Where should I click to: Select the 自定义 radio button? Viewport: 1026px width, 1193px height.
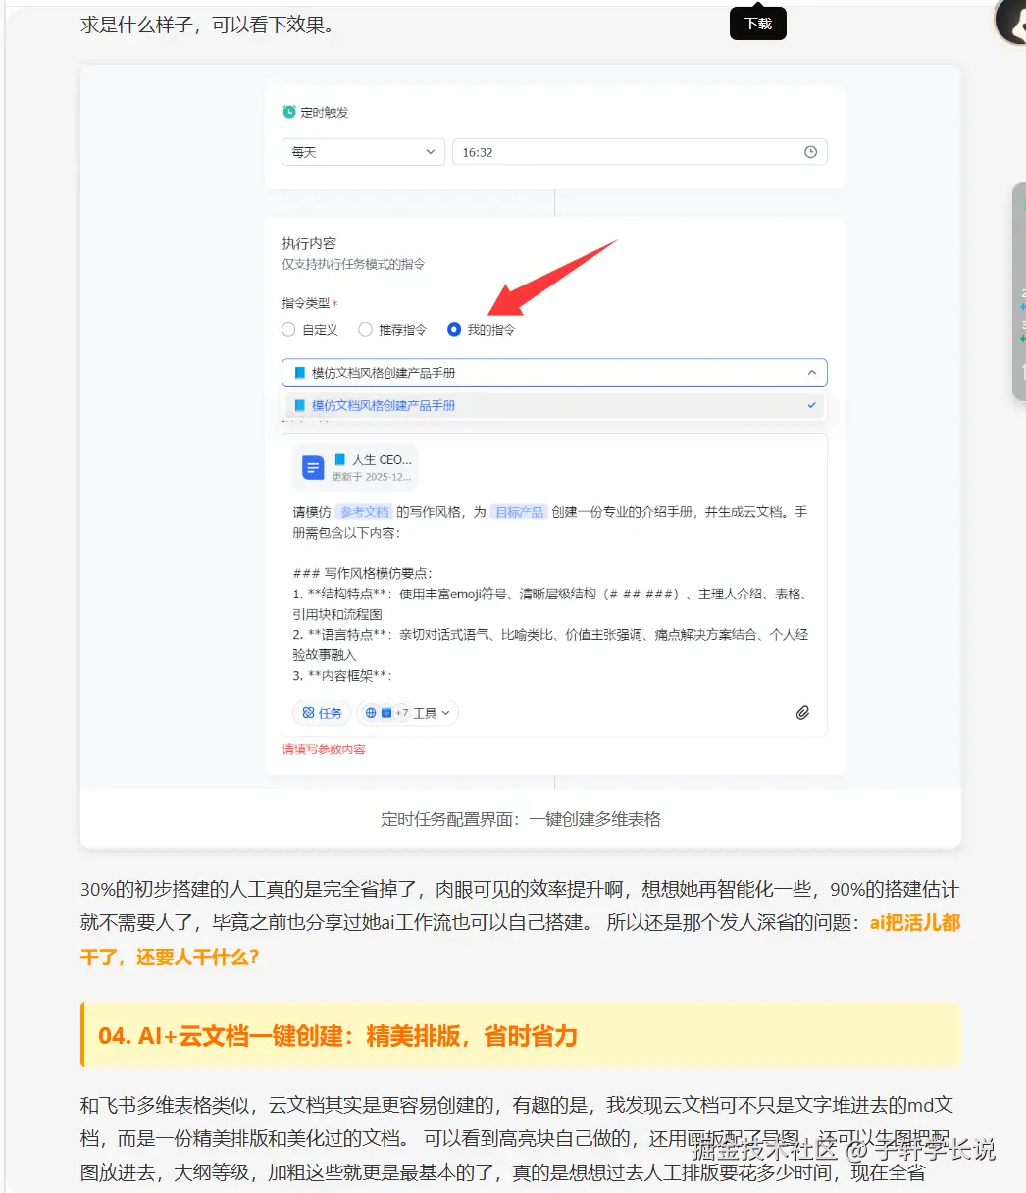[287, 329]
